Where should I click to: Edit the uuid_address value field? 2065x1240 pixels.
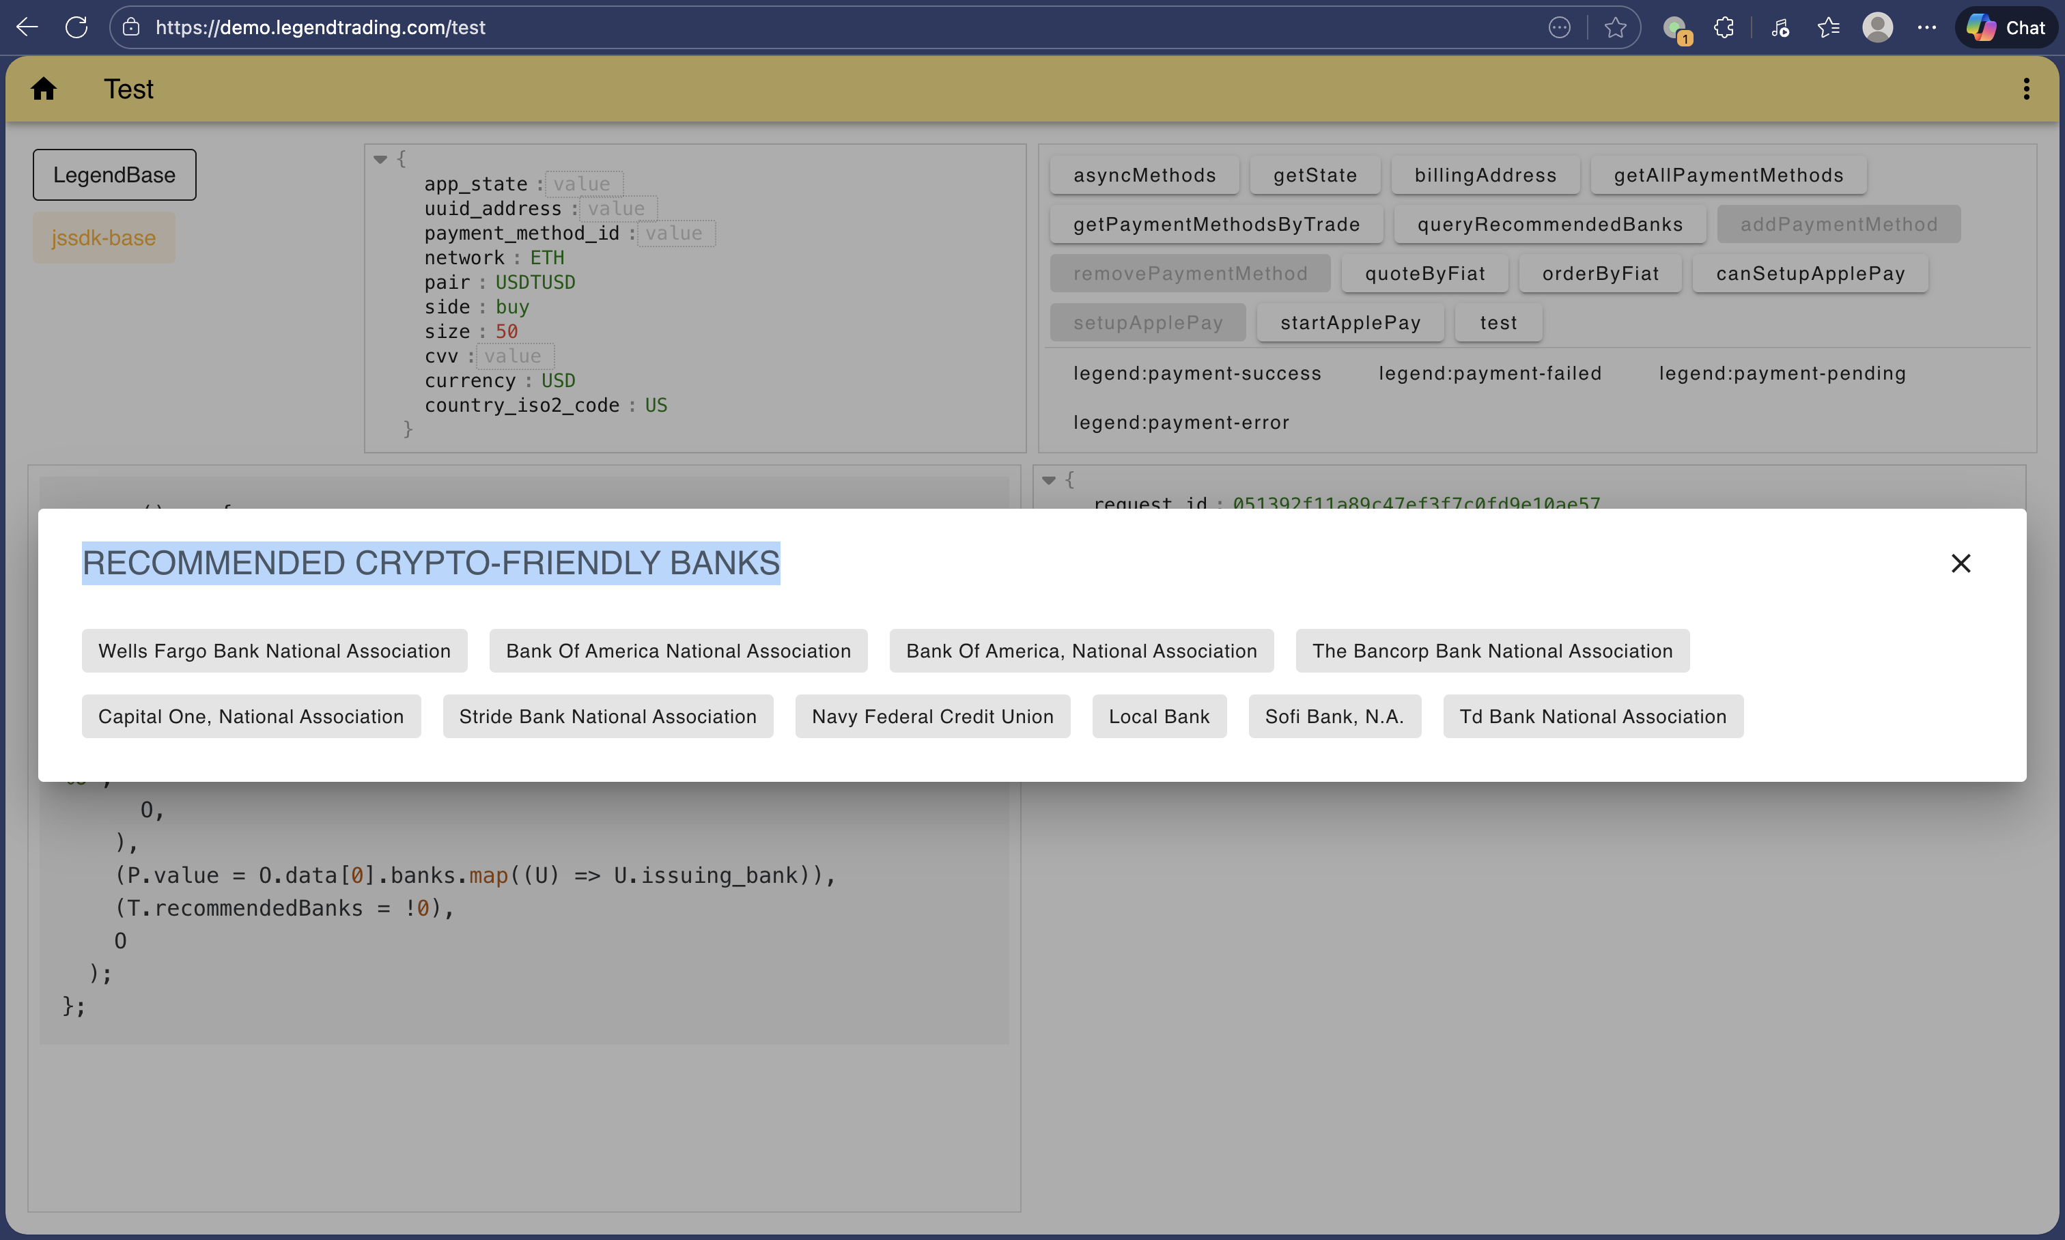coord(619,209)
